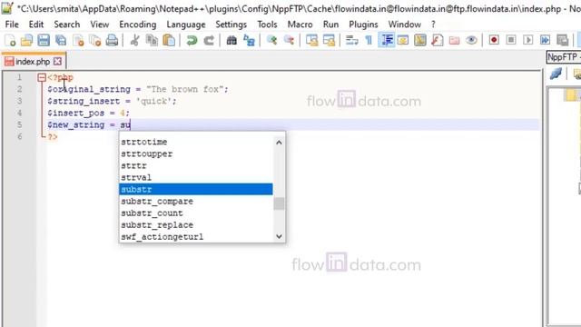Choose strtr from autocomplete list
The width and height of the screenshot is (581, 327).
point(196,165)
